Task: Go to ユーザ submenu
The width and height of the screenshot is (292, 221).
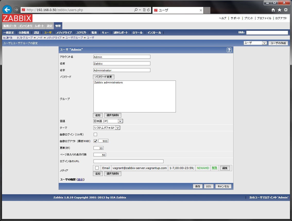Action: [x=48, y=33]
